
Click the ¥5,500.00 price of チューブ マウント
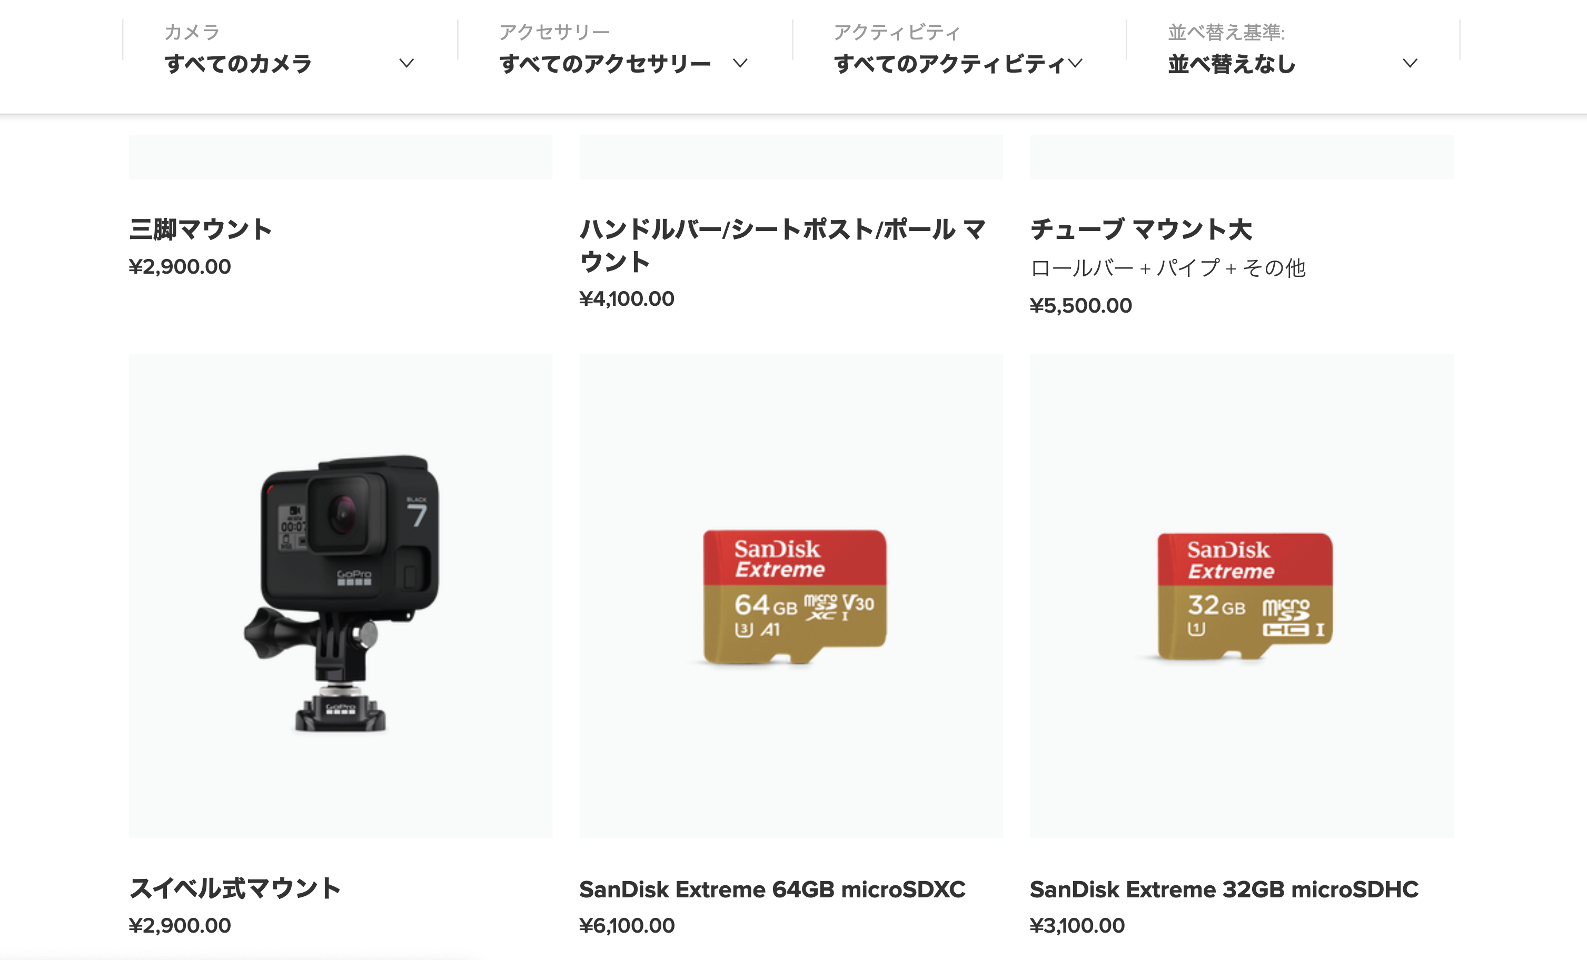pos(1080,305)
